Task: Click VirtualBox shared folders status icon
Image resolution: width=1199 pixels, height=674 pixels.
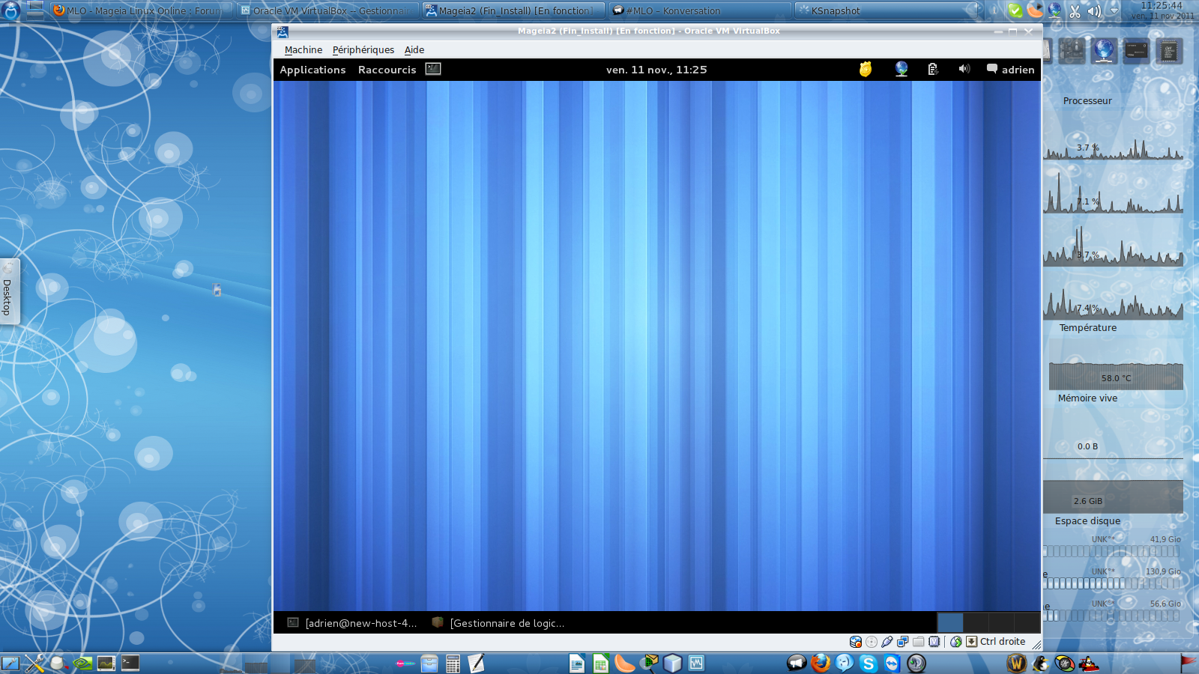Action: pos(919,642)
